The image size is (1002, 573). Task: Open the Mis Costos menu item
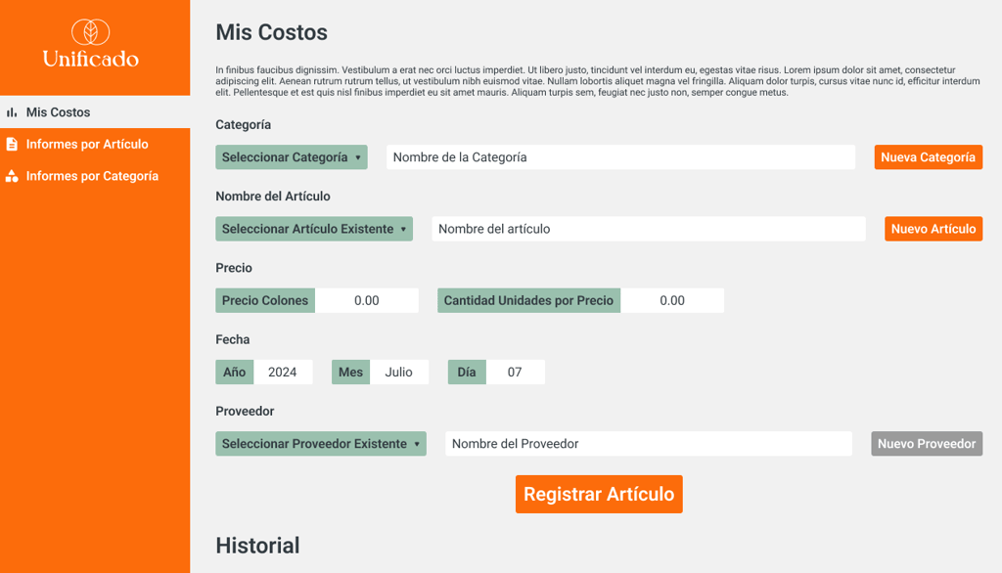58,112
